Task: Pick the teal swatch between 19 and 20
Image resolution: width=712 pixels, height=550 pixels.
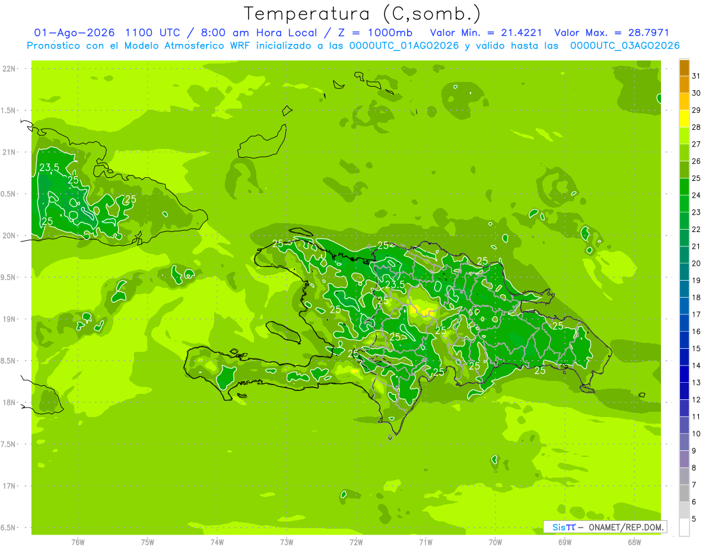Action: point(684,272)
